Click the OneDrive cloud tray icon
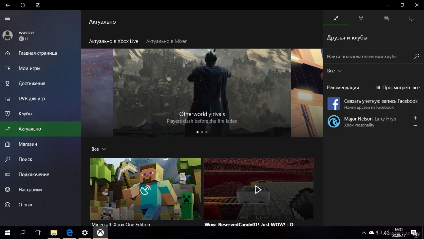This screenshot has width=424, height=239. coord(371,233)
